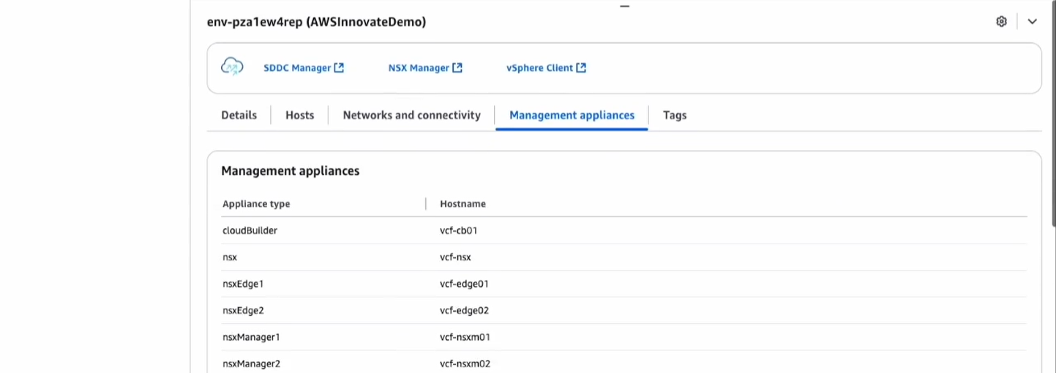Viewport: 1056px width, 373px height.
Task: Select the Management appliances tab
Action: 572,115
